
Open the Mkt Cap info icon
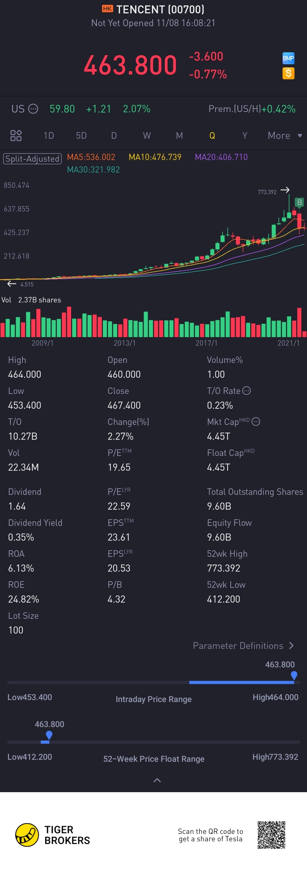tap(256, 422)
